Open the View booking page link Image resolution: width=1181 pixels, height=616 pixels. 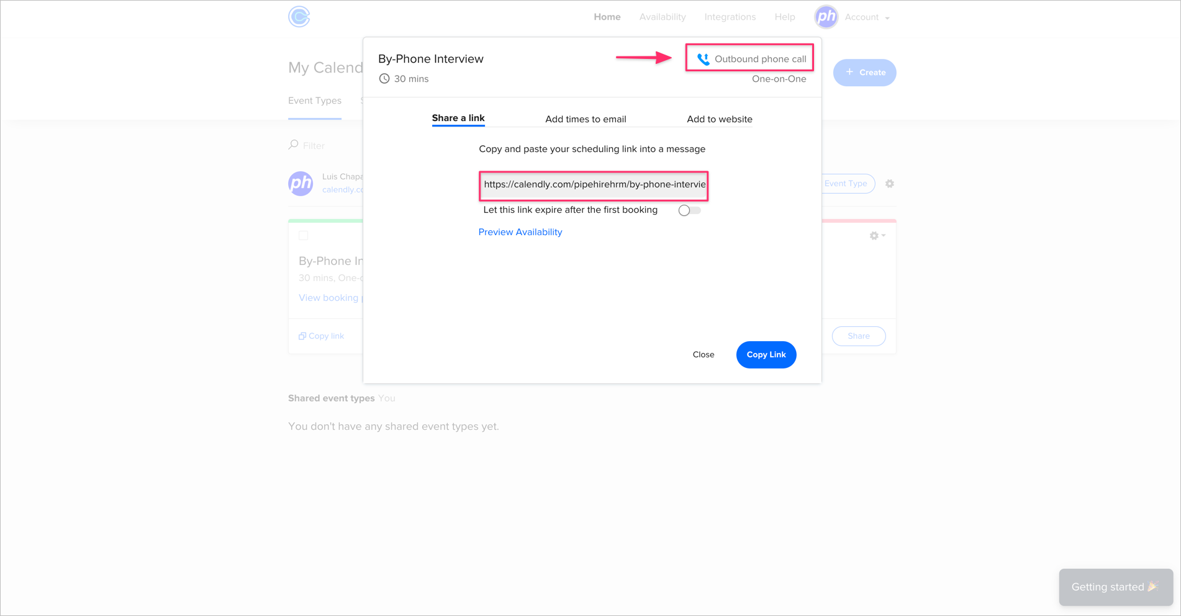(330, 298)
